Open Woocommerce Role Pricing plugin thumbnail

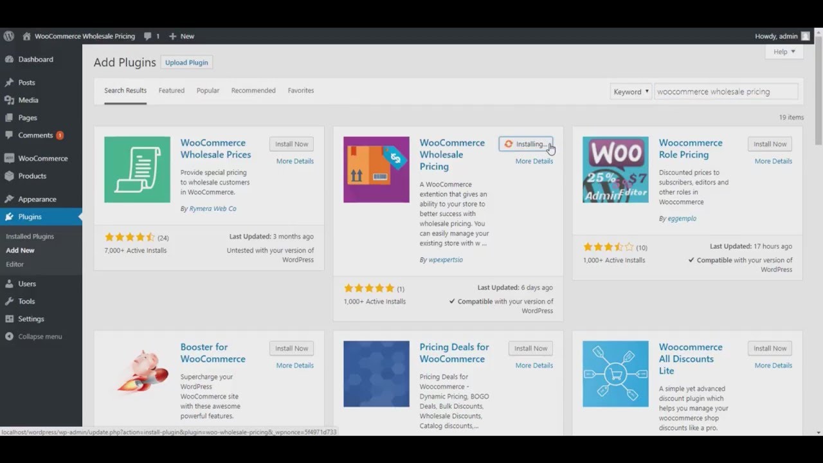615,169
